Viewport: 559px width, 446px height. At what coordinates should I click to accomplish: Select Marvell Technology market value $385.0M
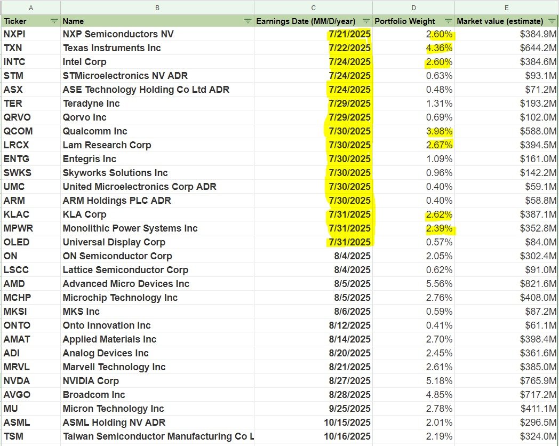click(x=506, y=368)
